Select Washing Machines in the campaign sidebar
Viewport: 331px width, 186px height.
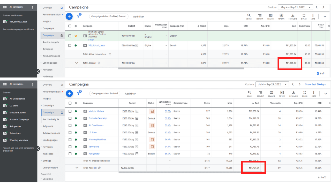[x=19, y=140]
